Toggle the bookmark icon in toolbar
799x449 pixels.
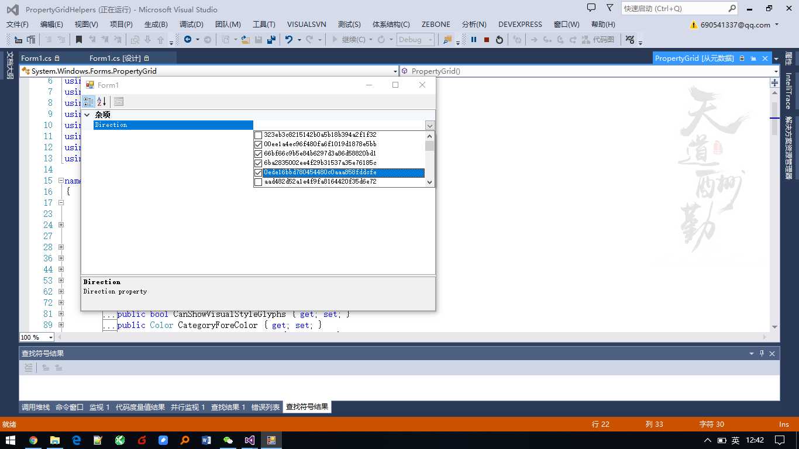coord(79,40)
